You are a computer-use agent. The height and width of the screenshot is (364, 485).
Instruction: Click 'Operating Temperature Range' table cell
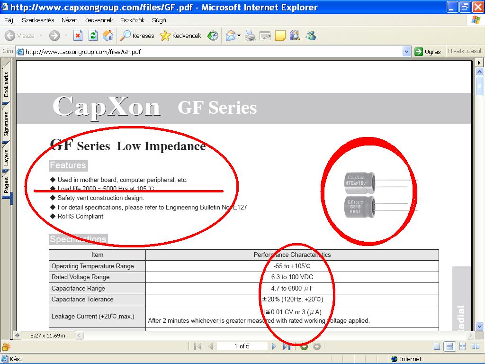click(97, 266)
